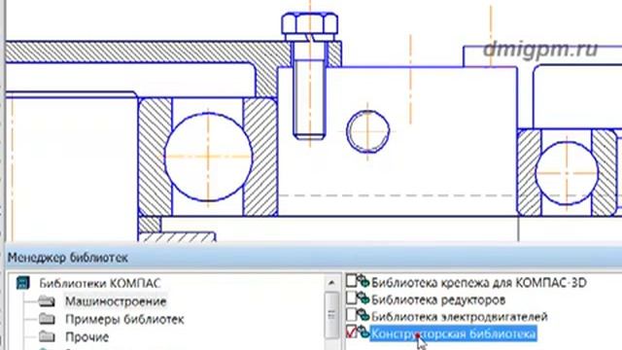Select the Прочие tree item
This screenshot has height=350, width=622.
(86, 337)
